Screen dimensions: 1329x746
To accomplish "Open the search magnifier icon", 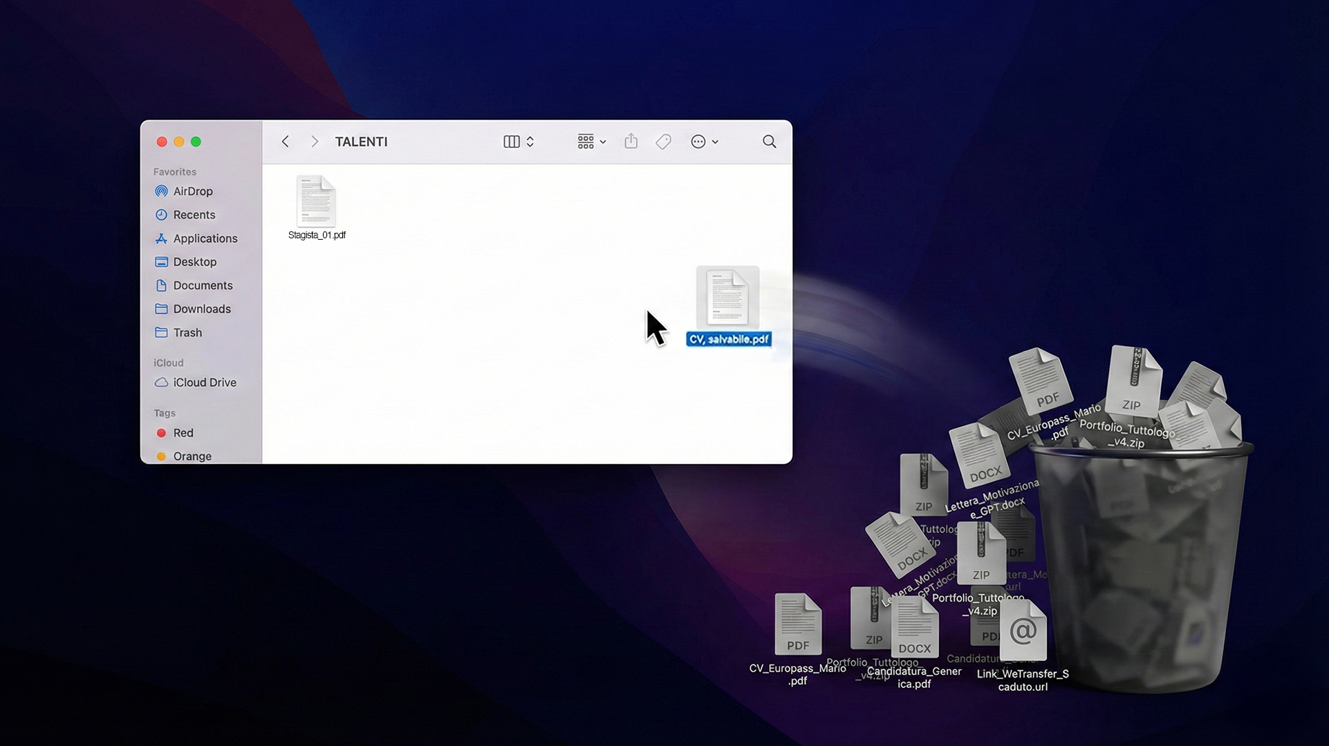I will pyautogui.click(x=769, y=142).
